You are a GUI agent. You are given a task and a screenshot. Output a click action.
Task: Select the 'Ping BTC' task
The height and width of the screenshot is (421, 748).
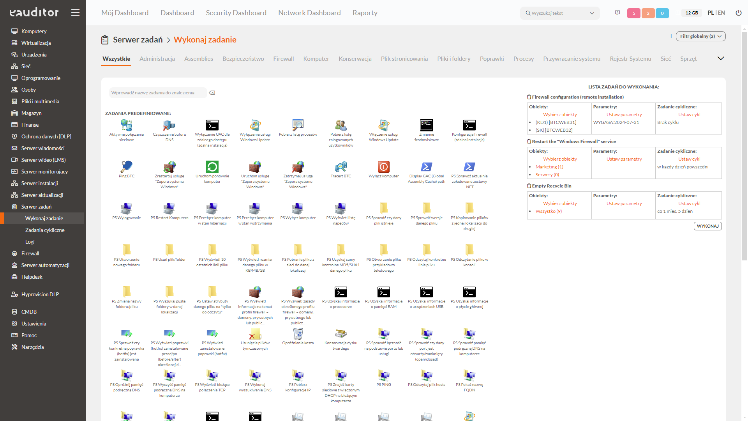(x=127, y=167)
